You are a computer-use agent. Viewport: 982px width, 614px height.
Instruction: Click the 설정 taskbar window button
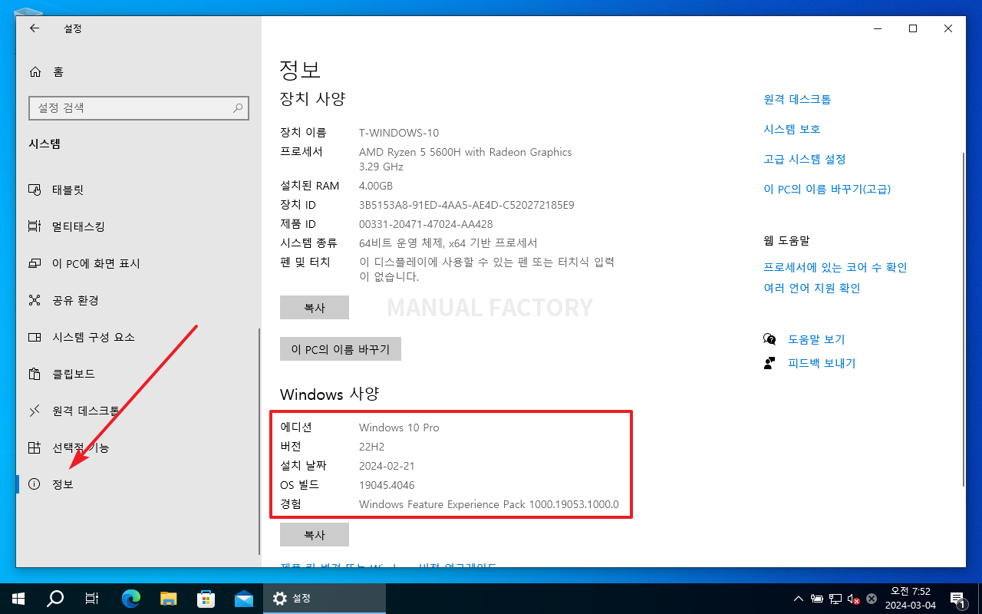(325, 599)
